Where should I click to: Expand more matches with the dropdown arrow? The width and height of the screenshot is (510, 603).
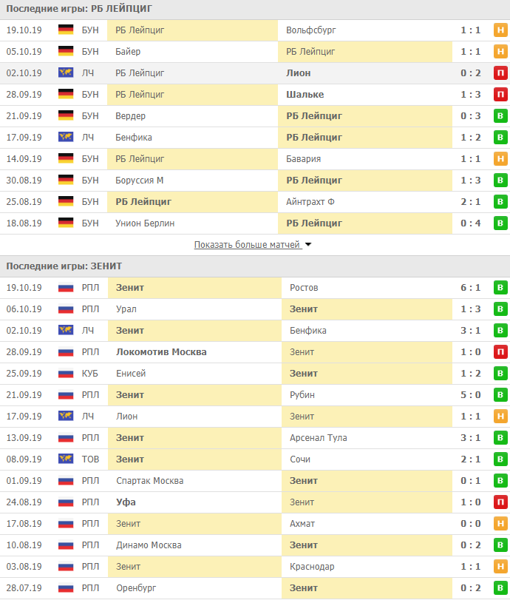coord(308,244)
